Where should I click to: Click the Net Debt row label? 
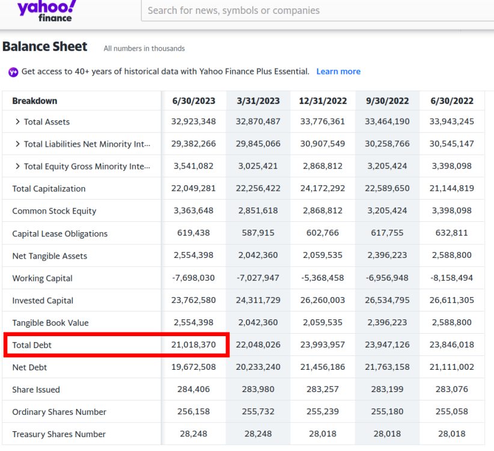pyautogui.click(x=29, y=367)
